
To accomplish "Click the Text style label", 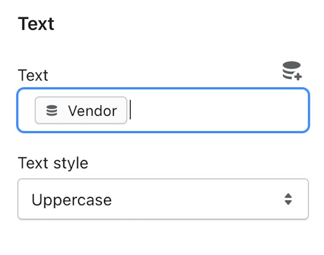I will (53, 163).
